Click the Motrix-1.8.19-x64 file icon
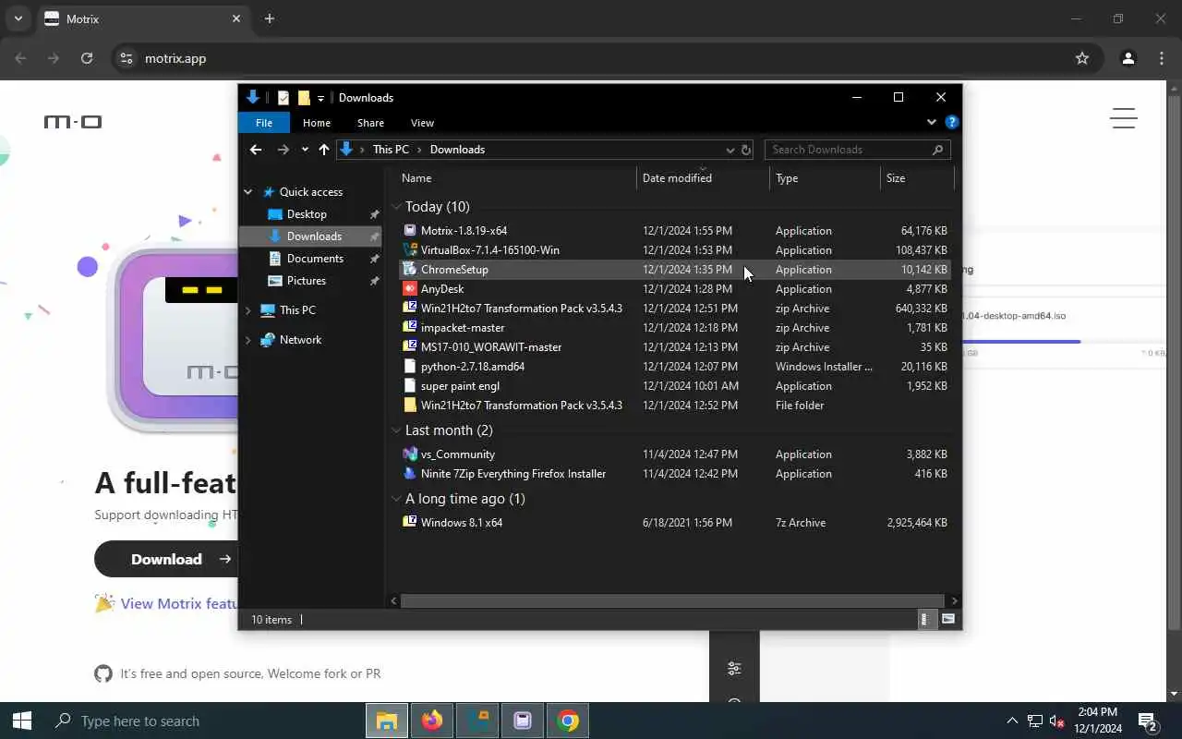Screen dimensions: 1182x739 point(410,231)
